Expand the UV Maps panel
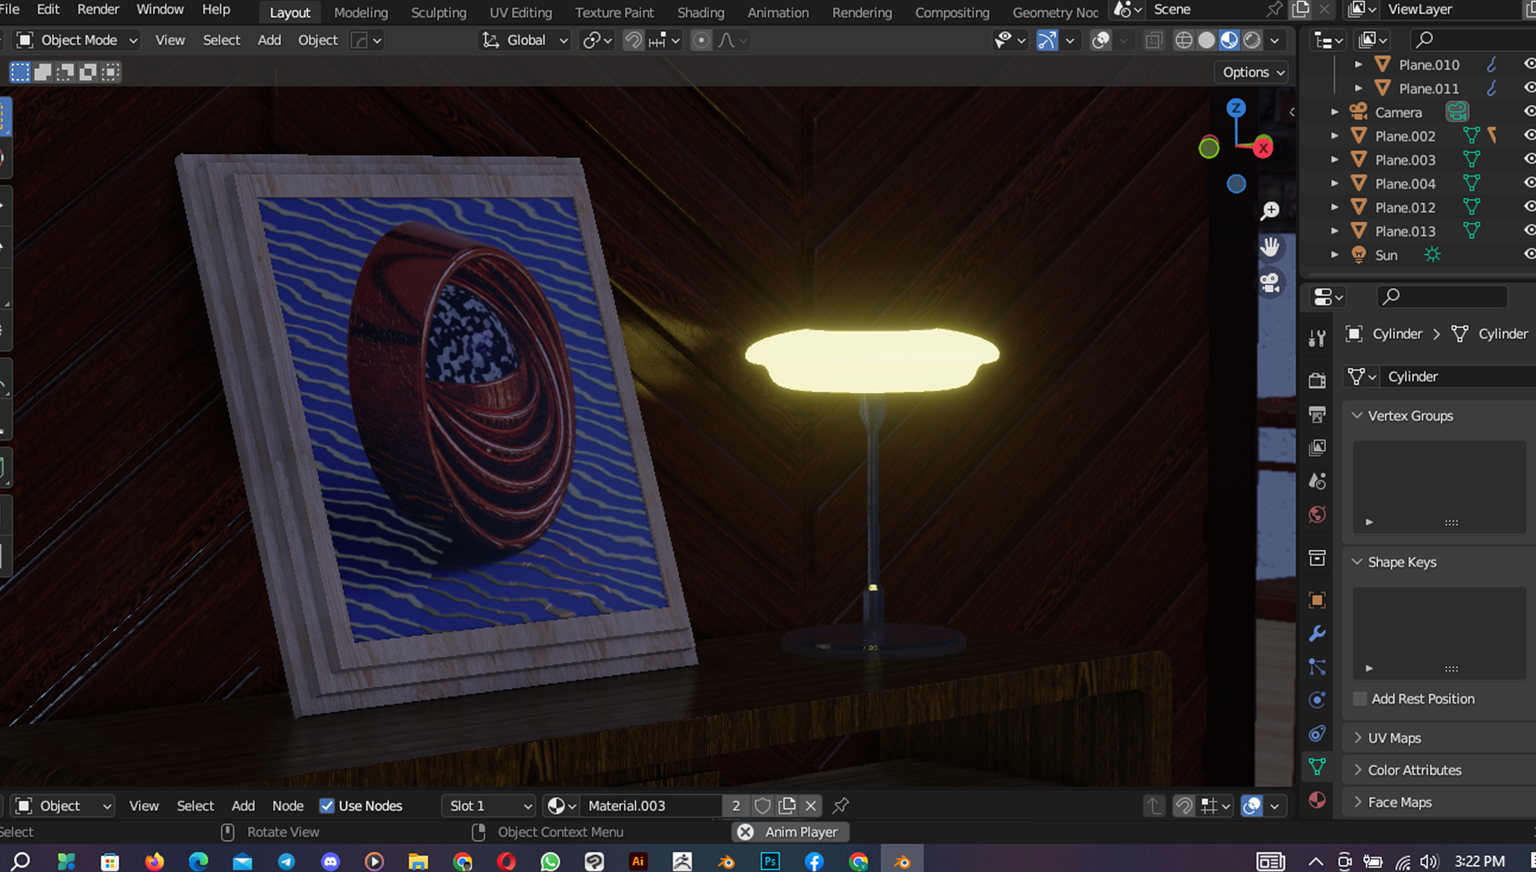This screenshot has width=1536, height=872. coord(1357,738)
